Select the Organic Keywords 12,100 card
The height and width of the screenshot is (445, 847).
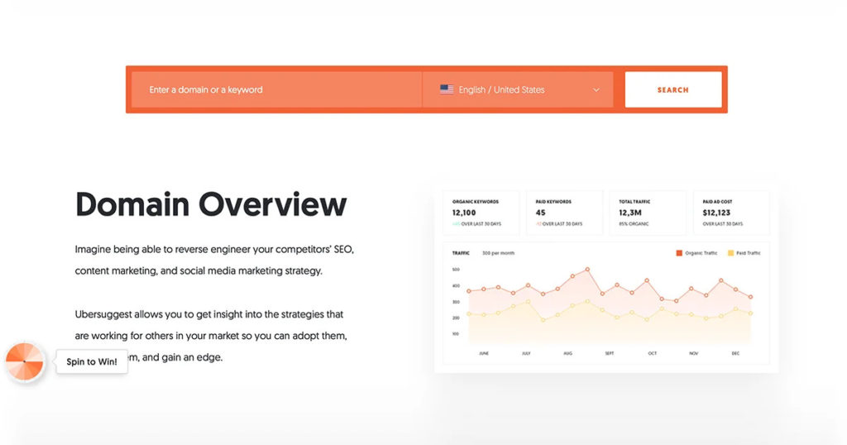point(481,213)
